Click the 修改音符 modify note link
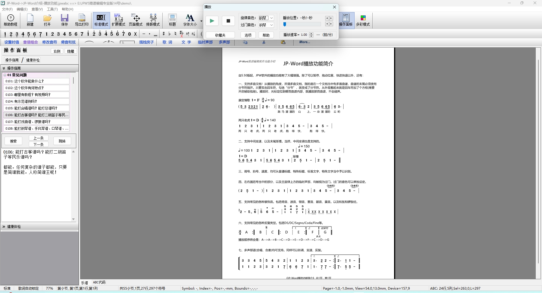The image size is (542, 293). click(x=50, y=42)
